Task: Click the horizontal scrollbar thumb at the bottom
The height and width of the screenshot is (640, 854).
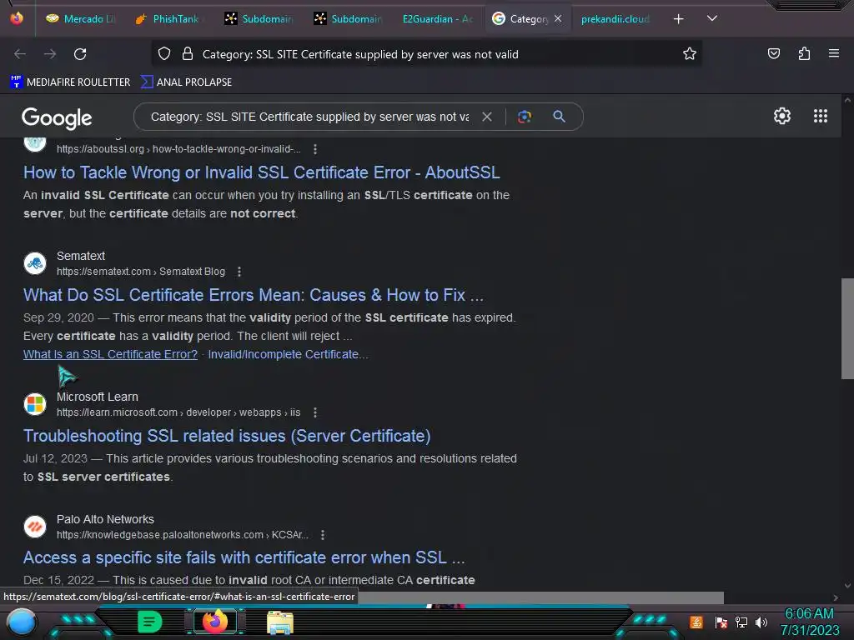Action: [540, 597]
